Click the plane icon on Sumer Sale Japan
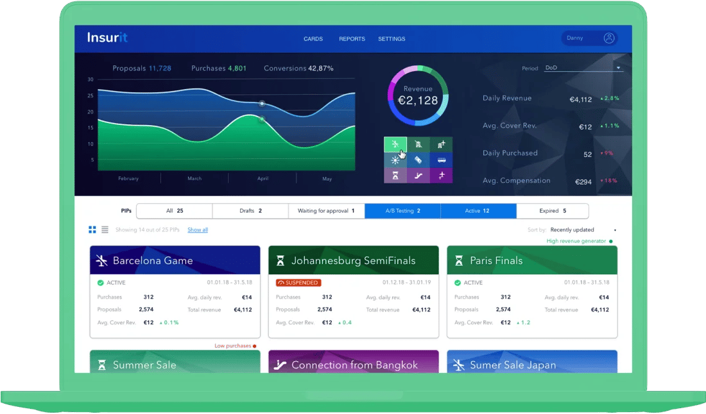This screenshot has height=414, width=706. (459, 365)
